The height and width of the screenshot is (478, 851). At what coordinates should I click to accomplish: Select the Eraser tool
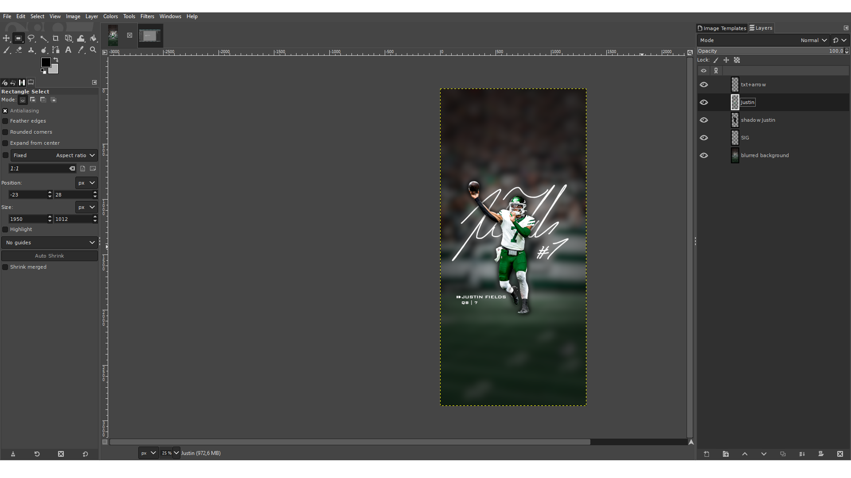pos(19,50)
